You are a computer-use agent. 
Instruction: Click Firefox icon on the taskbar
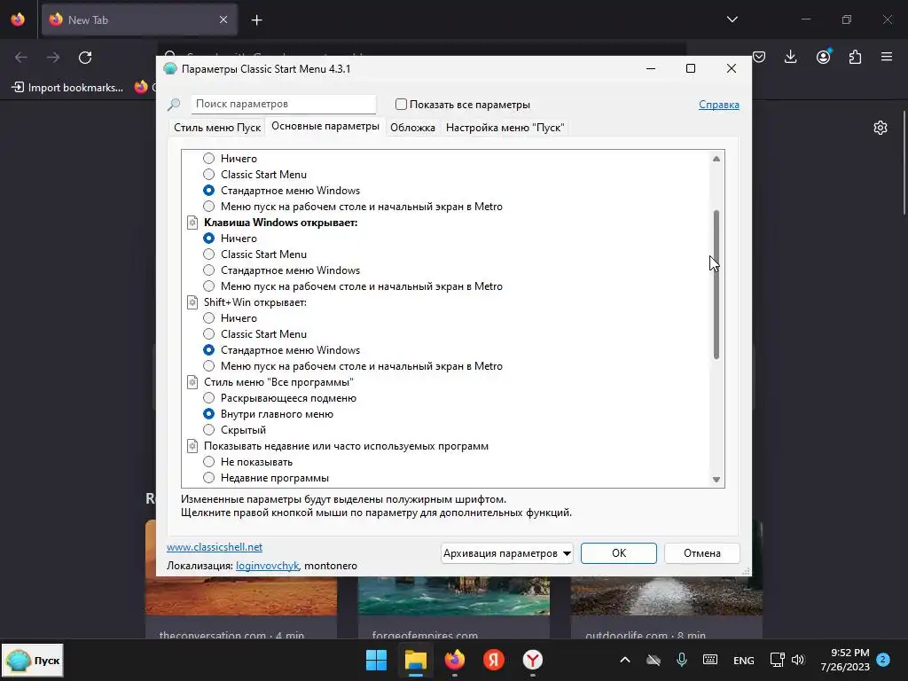click(455, 660)
